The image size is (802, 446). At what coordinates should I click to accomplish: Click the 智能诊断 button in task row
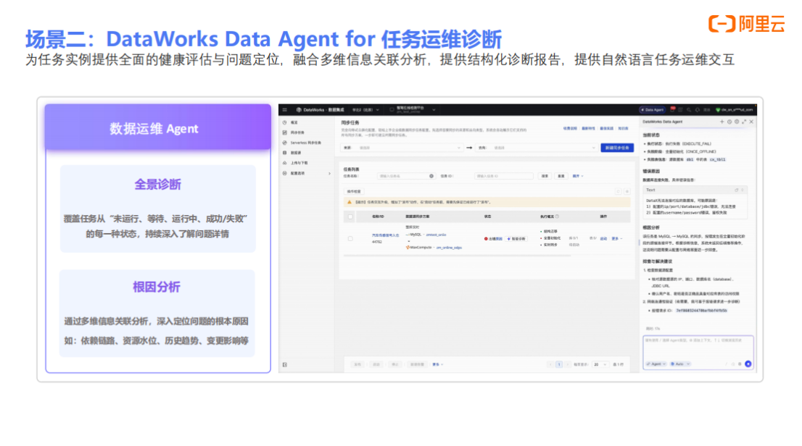[x=516, y=239]
